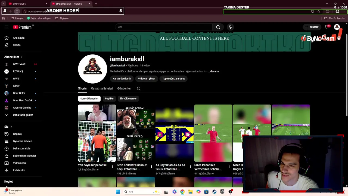Click the Oluştur create button
This screenshot has height=196, width=348.
312,27
